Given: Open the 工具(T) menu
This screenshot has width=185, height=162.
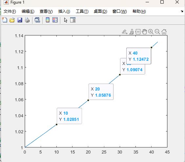Looking at the screenshot, I should coord(82,11).
